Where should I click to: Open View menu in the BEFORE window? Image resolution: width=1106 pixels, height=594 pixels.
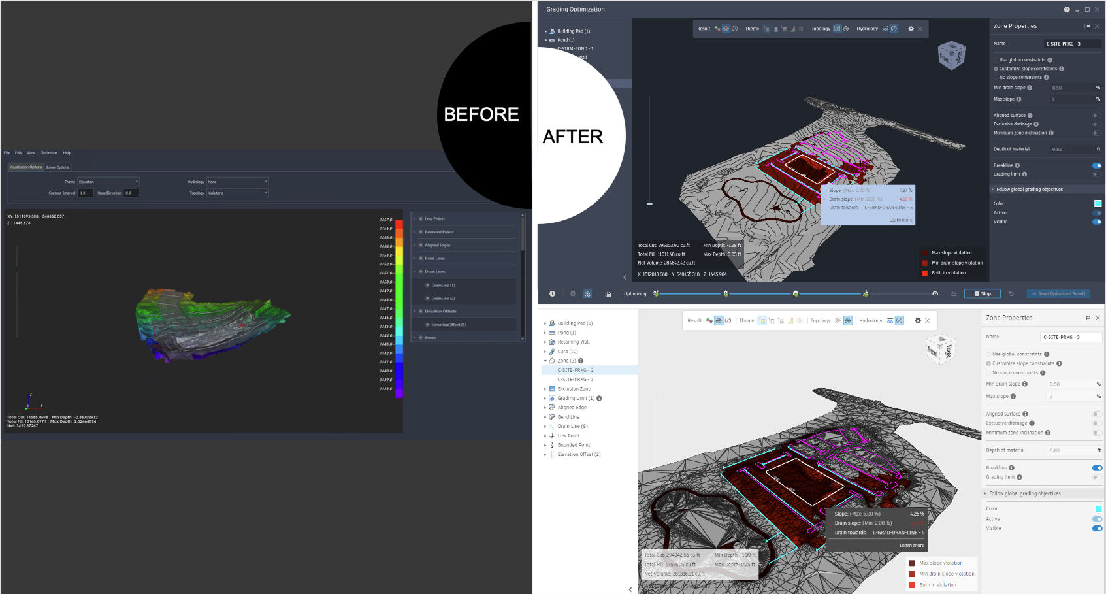click(31, 152)
